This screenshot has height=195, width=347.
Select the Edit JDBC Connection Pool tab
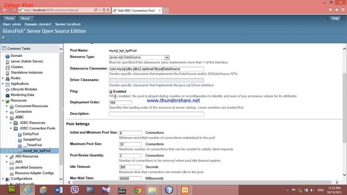(x=137, y=11)
